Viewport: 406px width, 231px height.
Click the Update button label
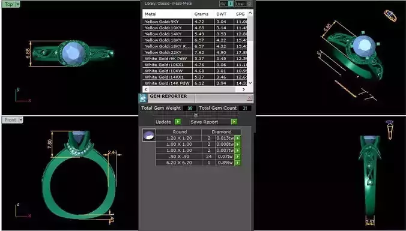[x=163, y=122]
